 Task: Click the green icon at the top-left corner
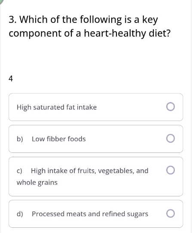point(1,1)
